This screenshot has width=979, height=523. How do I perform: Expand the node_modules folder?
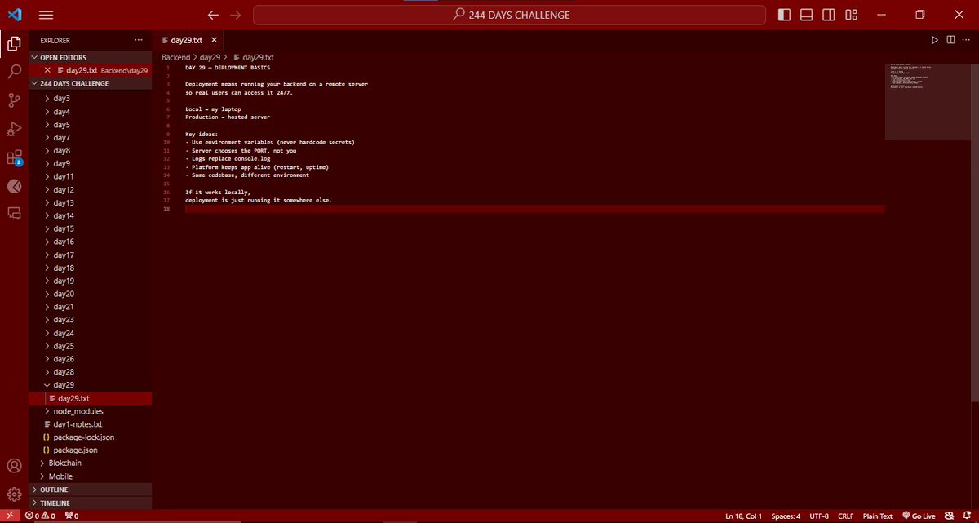tap(91, 411)
